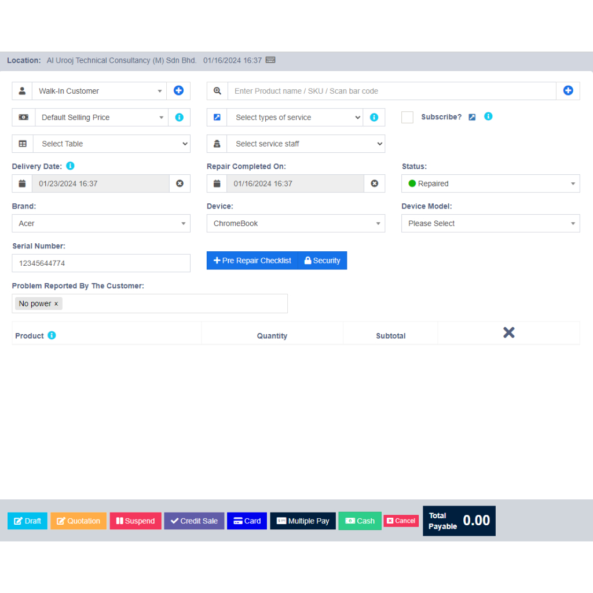Click the Serial Number input field

pos(101,263)
